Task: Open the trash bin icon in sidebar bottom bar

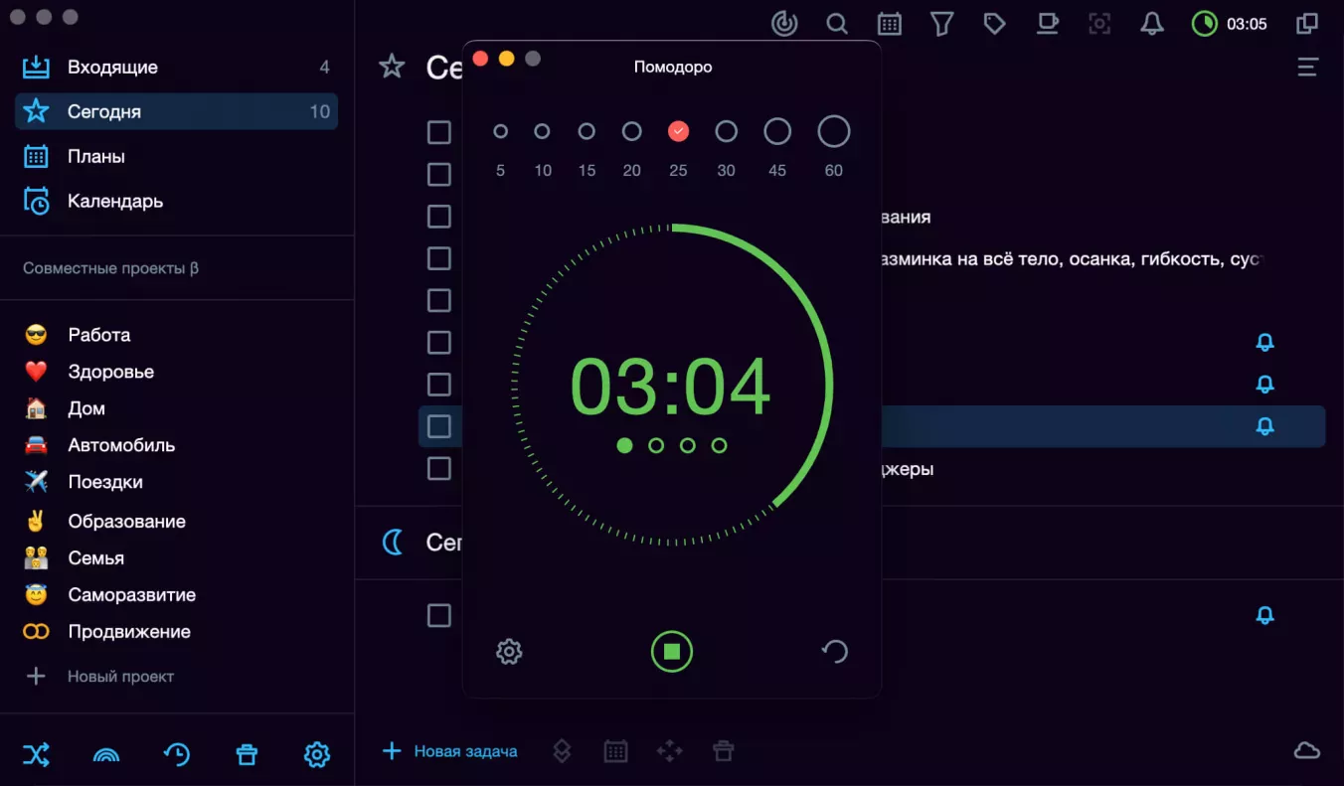Action: [x=247, y=755]
